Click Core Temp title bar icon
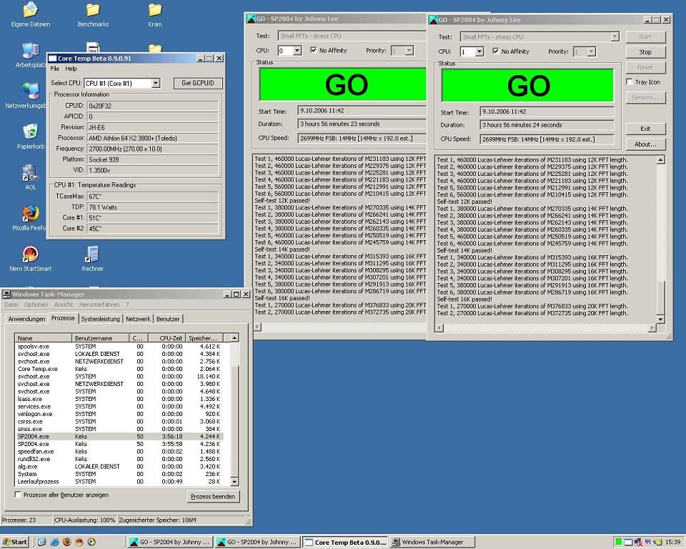 [52, 58]
